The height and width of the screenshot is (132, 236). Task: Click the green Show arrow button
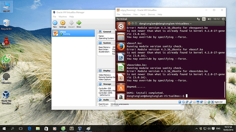pos(79,24)
